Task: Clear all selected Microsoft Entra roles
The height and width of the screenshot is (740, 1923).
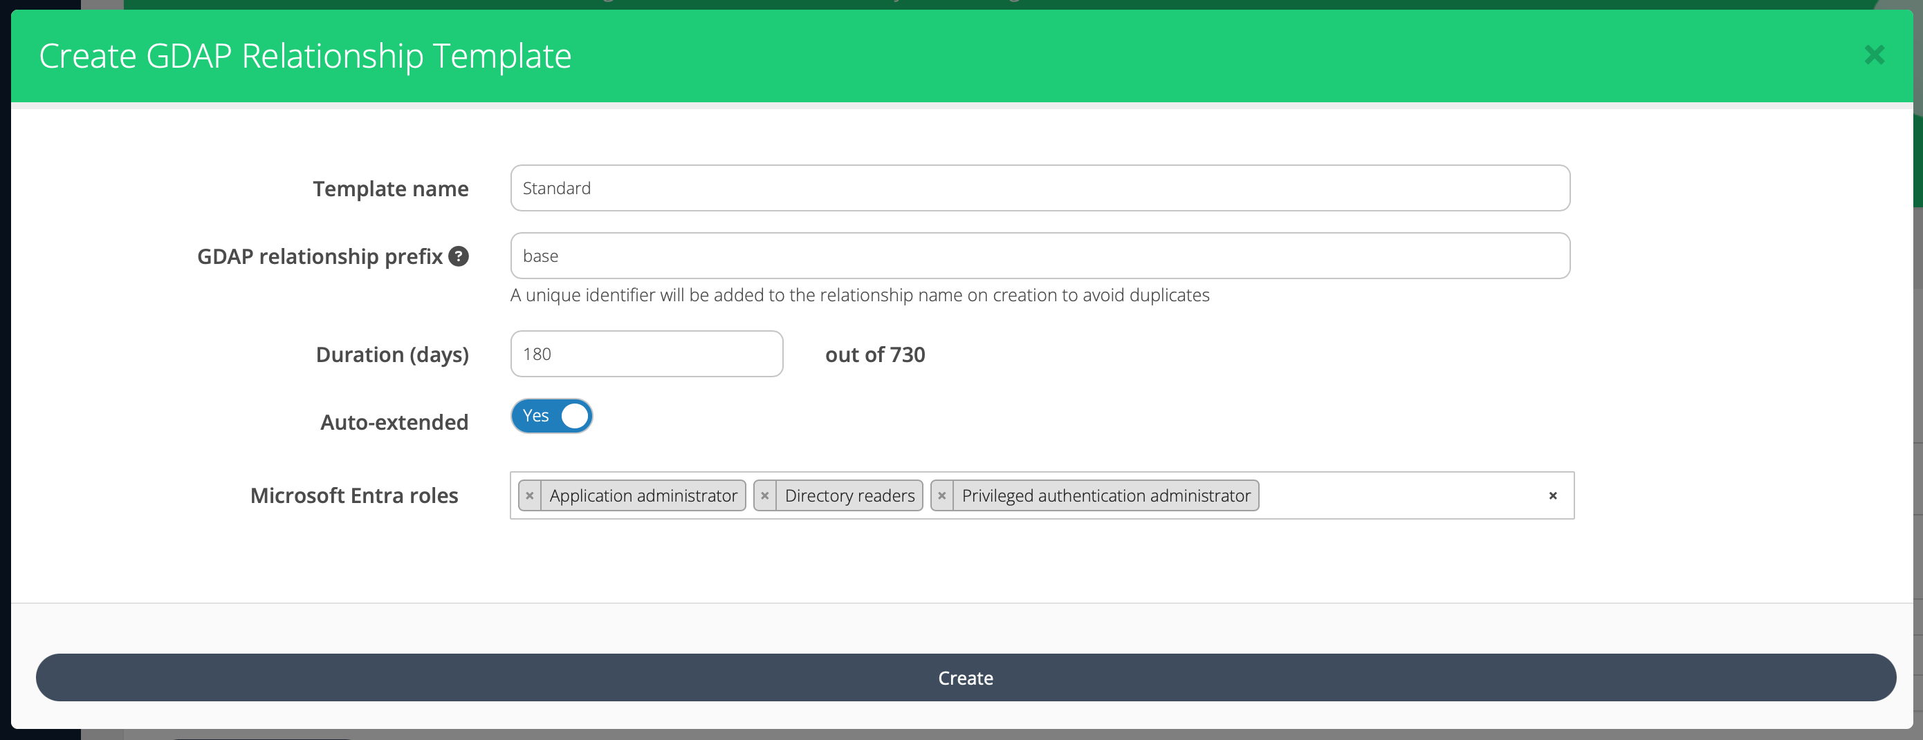Action: [x=1552, y=495]
